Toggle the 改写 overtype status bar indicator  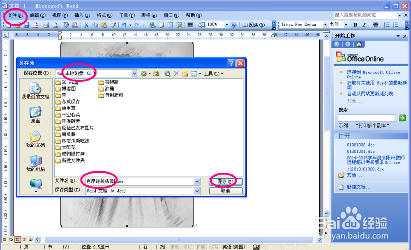214,247
